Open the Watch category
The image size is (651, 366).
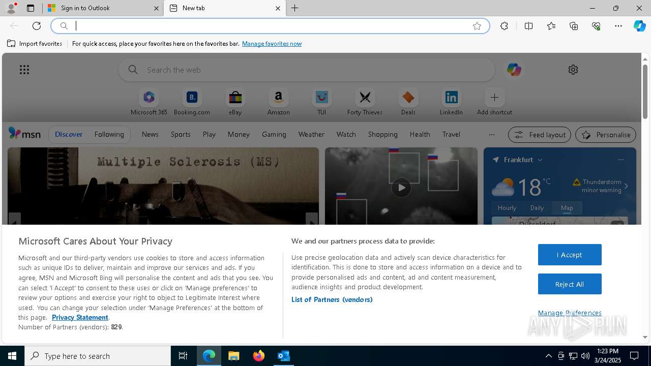point(346,134)
